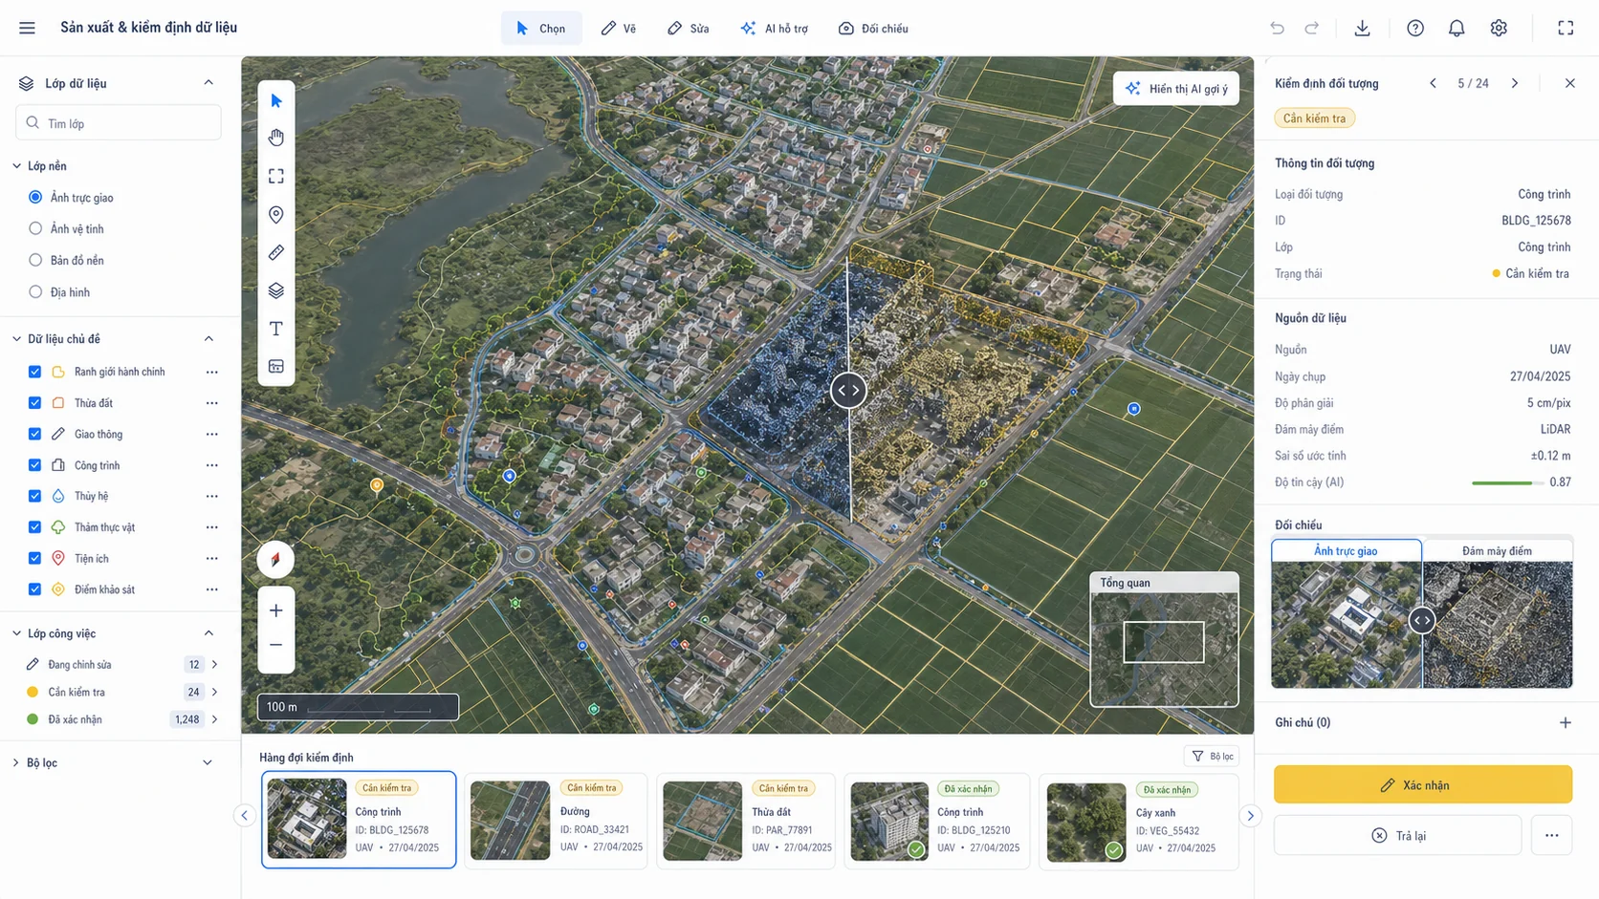This screenshot has height=899, width=1599.
Task: Uncheck the Thửa đất layer
Action: tap(34, 403)
